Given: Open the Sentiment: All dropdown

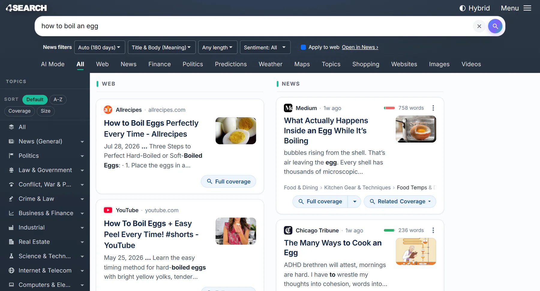Looking at the screenshot, I should point(265,47).
